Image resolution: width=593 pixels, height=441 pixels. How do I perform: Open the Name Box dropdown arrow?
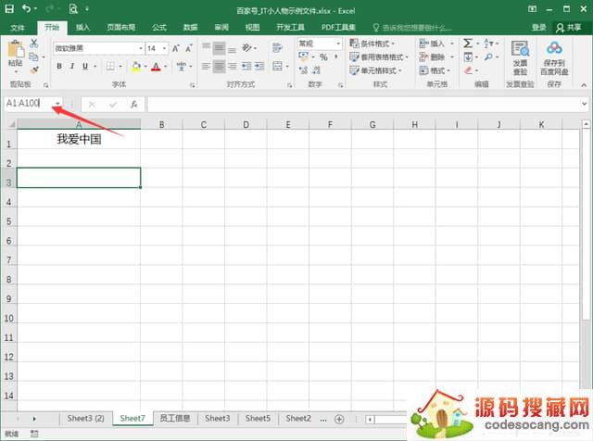click(57, 105)
